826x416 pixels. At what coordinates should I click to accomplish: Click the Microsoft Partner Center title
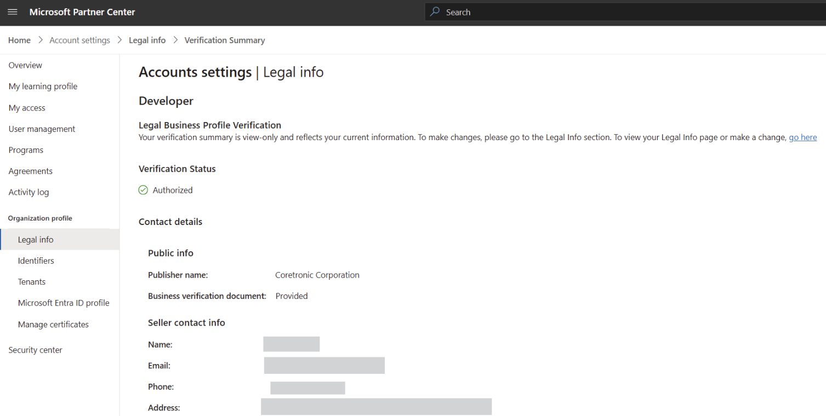pos(82,12)
